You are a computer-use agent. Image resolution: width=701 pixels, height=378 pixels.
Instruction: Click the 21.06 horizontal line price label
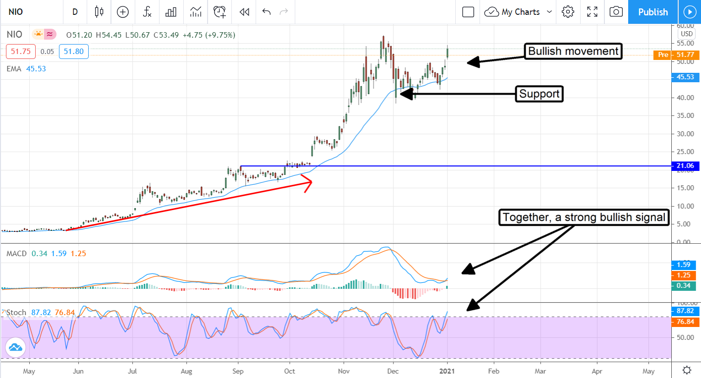tap(686, 166)
